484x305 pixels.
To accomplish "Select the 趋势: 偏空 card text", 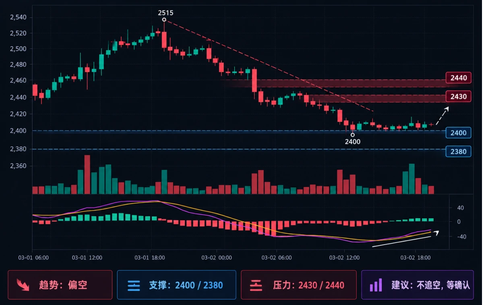I will (63, 285).
